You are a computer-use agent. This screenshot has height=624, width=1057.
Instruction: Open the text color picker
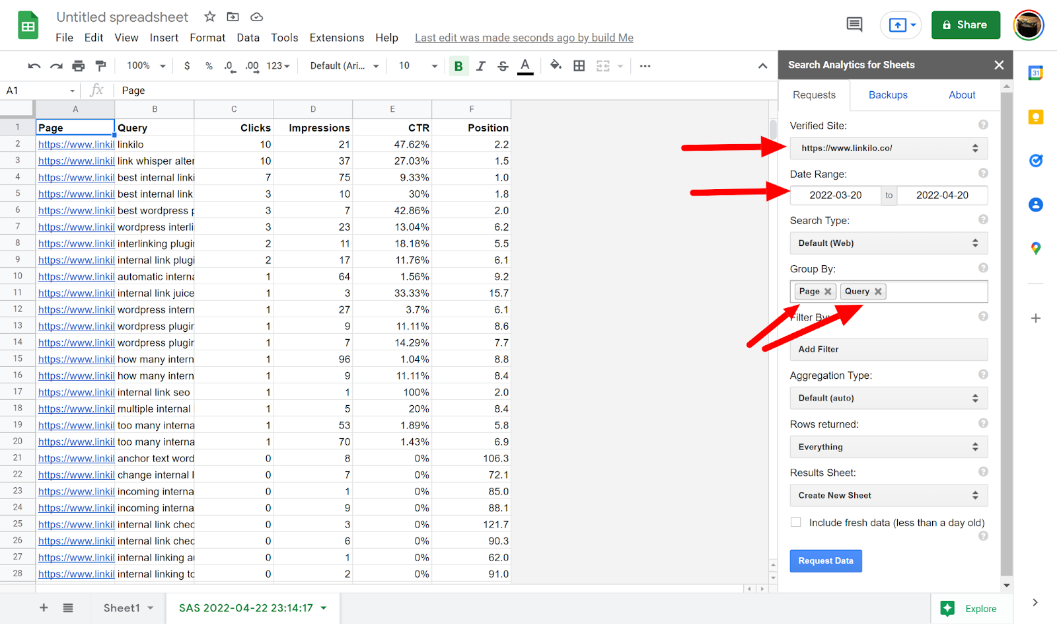point(525,66)
